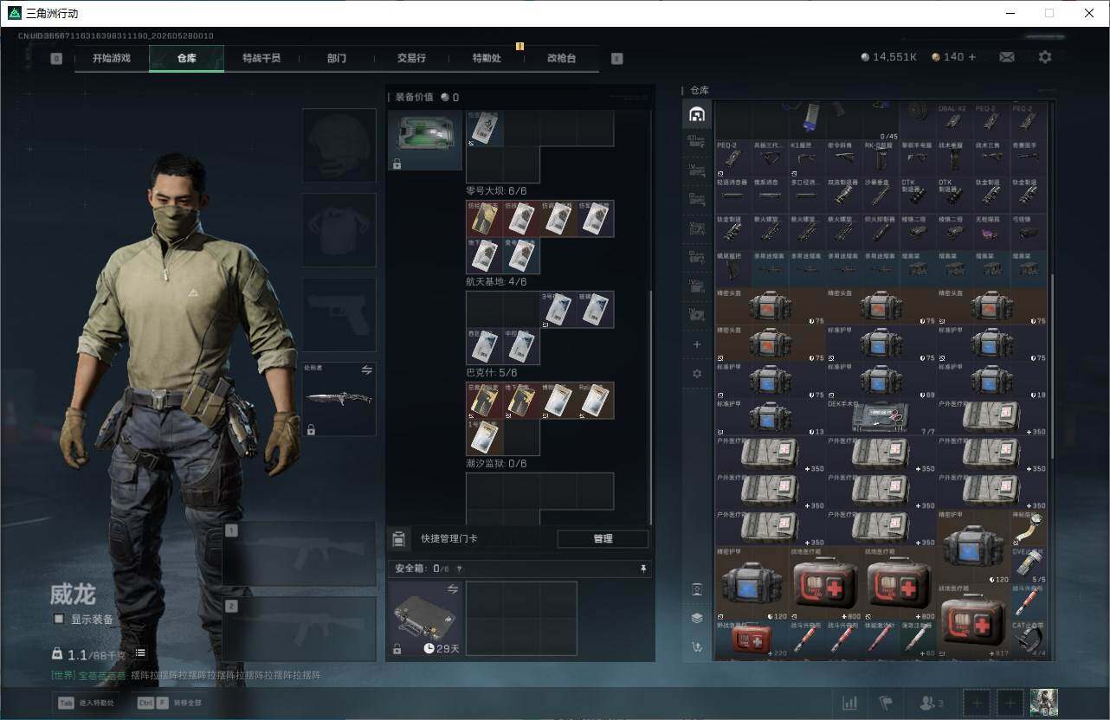The width and height of the screenshot is (1110, 720).
Task: Open the weight details list icon
Action: pos(140,652)
